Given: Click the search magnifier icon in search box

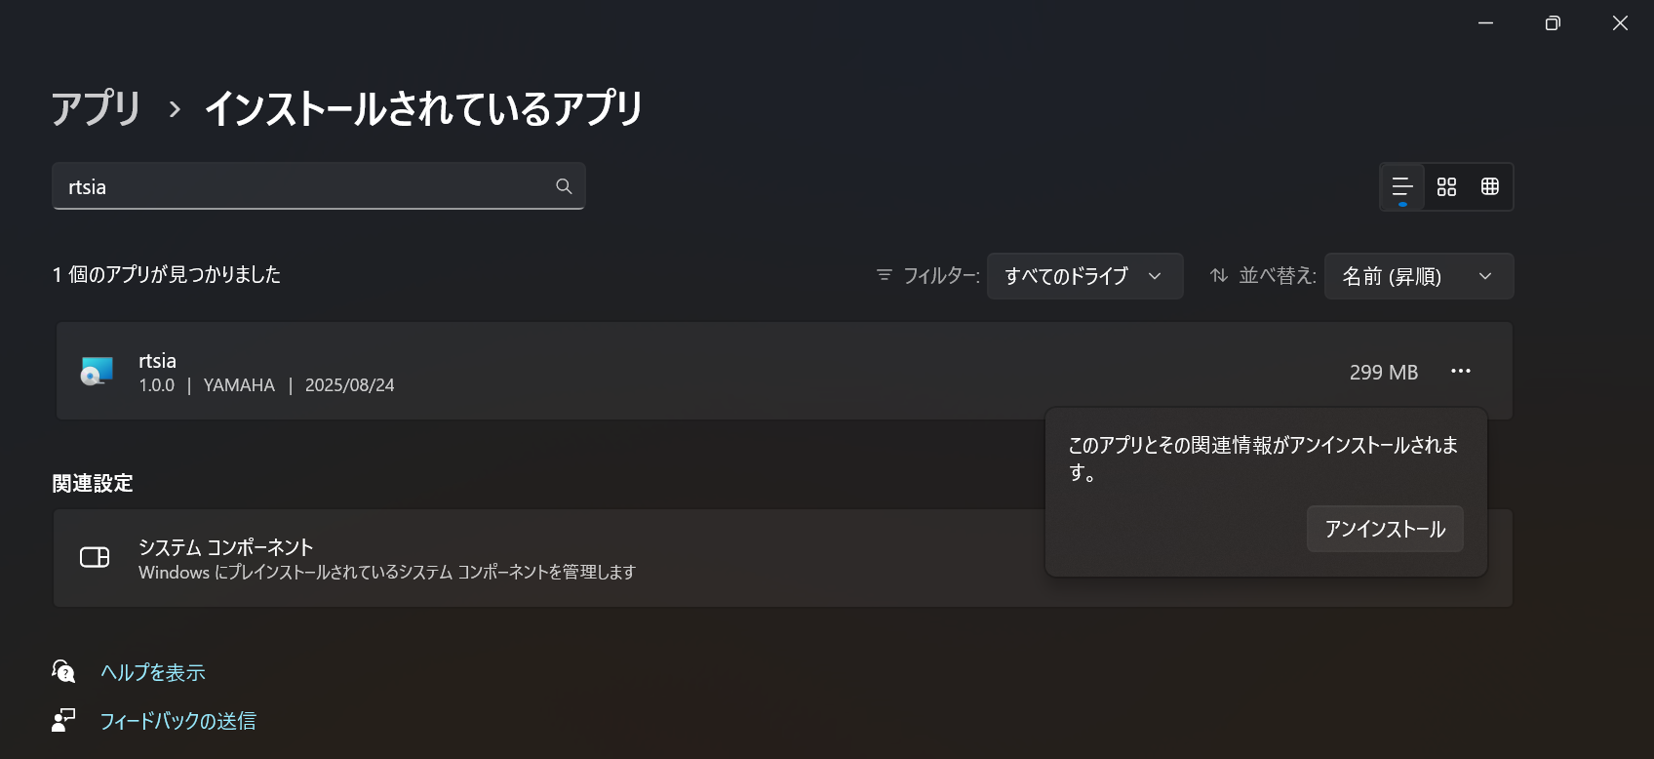Looking at the screenshot, I should pyautogui.click(x=564, y=185).
